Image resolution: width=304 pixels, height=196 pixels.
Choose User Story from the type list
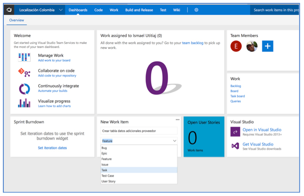point(139,181)
